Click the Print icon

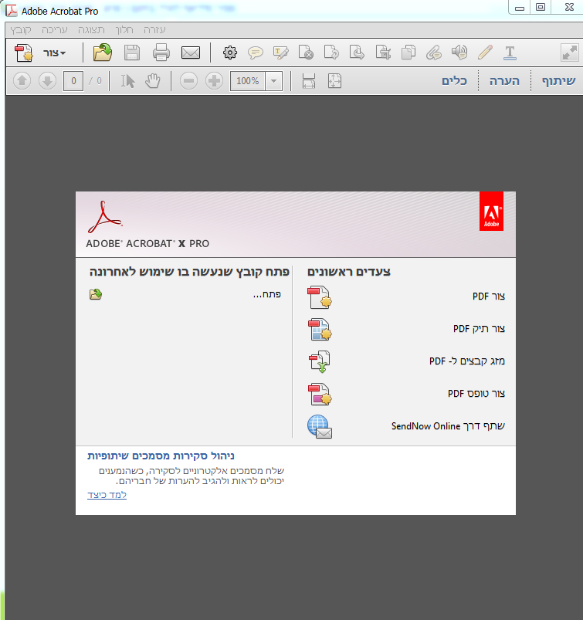(x=161, y=53)
